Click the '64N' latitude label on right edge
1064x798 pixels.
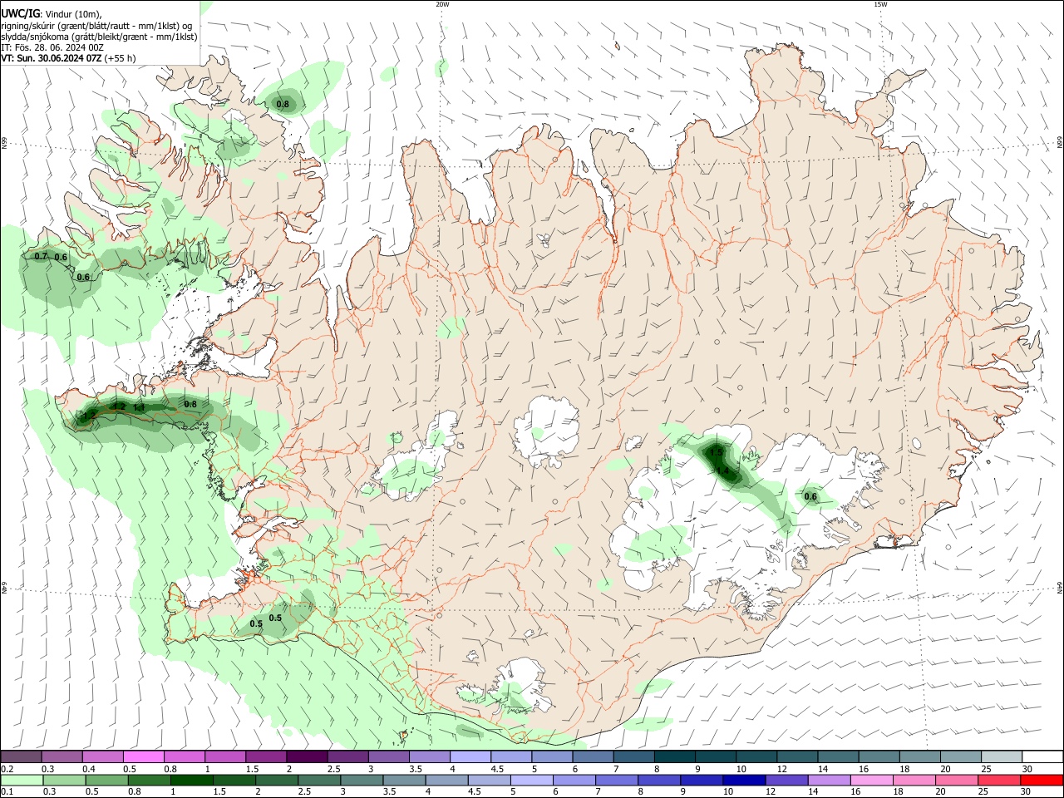pyautogui.click(x=1060, y=588)
